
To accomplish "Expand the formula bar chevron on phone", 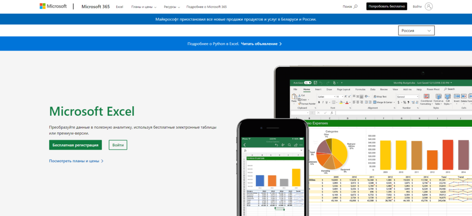I will click(x=301, y=150).
